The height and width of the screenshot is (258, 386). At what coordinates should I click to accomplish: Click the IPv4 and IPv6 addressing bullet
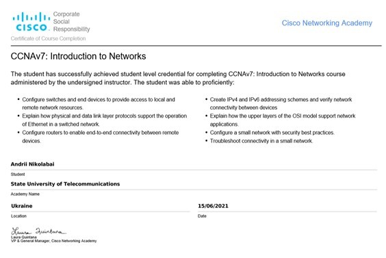[281, 103]
